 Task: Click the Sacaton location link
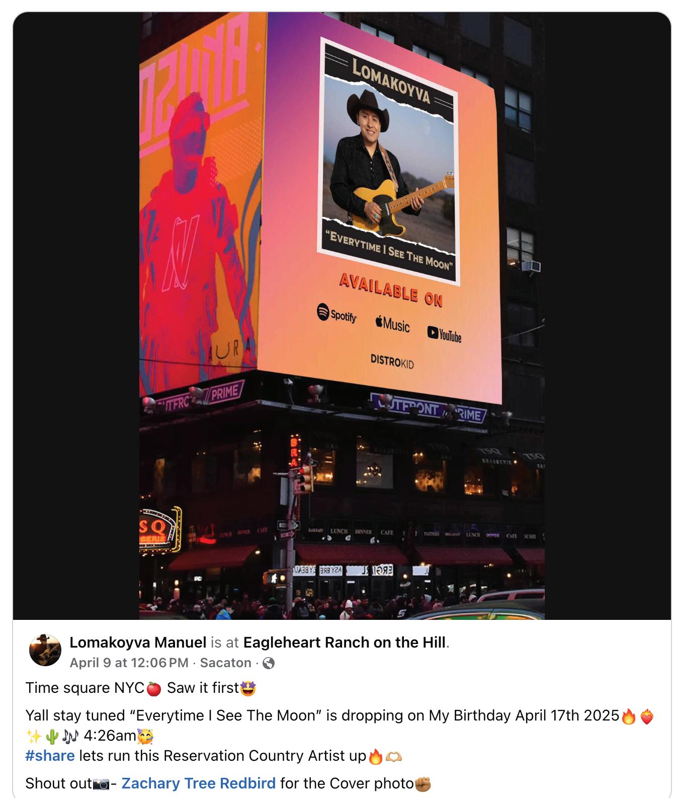coord(225,663)
